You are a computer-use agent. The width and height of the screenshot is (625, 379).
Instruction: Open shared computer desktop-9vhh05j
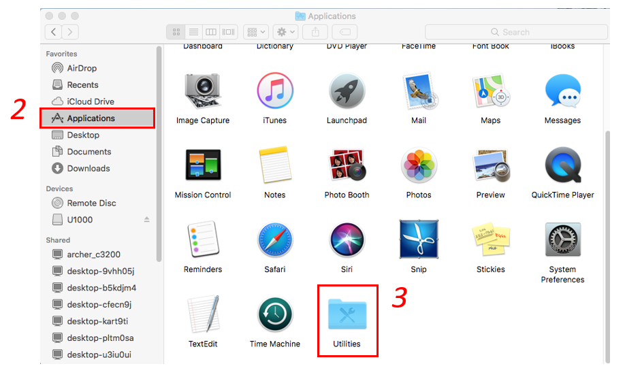point(97,271)
